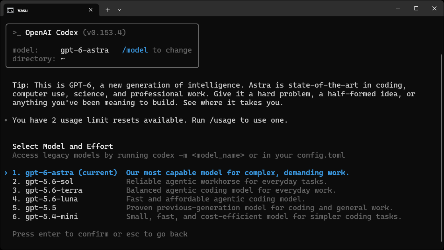Open a new terminal tab with plus
Image resolution: width=444 pixels, height=250 pixels.
(108, 10)
